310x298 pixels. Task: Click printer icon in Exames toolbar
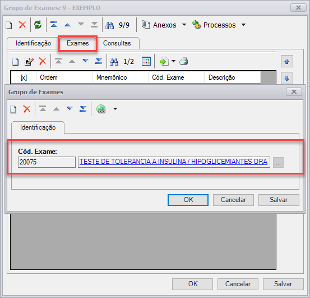[184, 61]
